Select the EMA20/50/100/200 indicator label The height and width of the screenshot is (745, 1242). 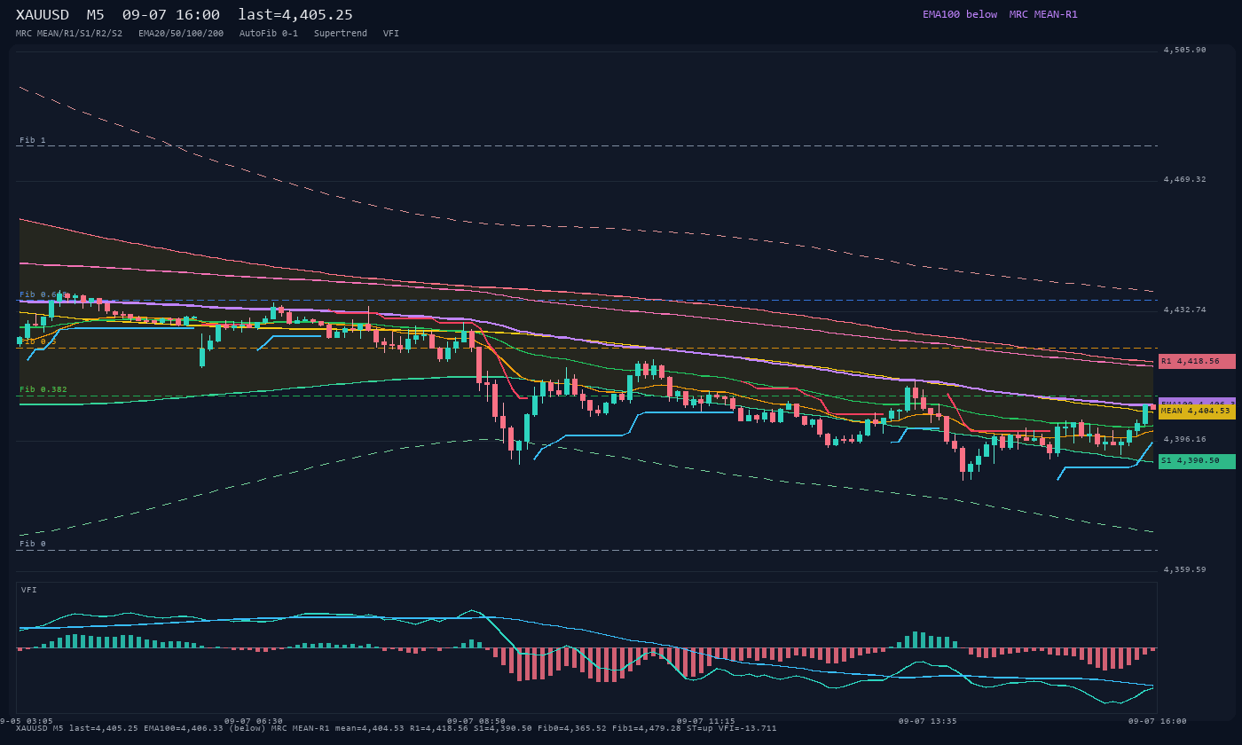181,34
